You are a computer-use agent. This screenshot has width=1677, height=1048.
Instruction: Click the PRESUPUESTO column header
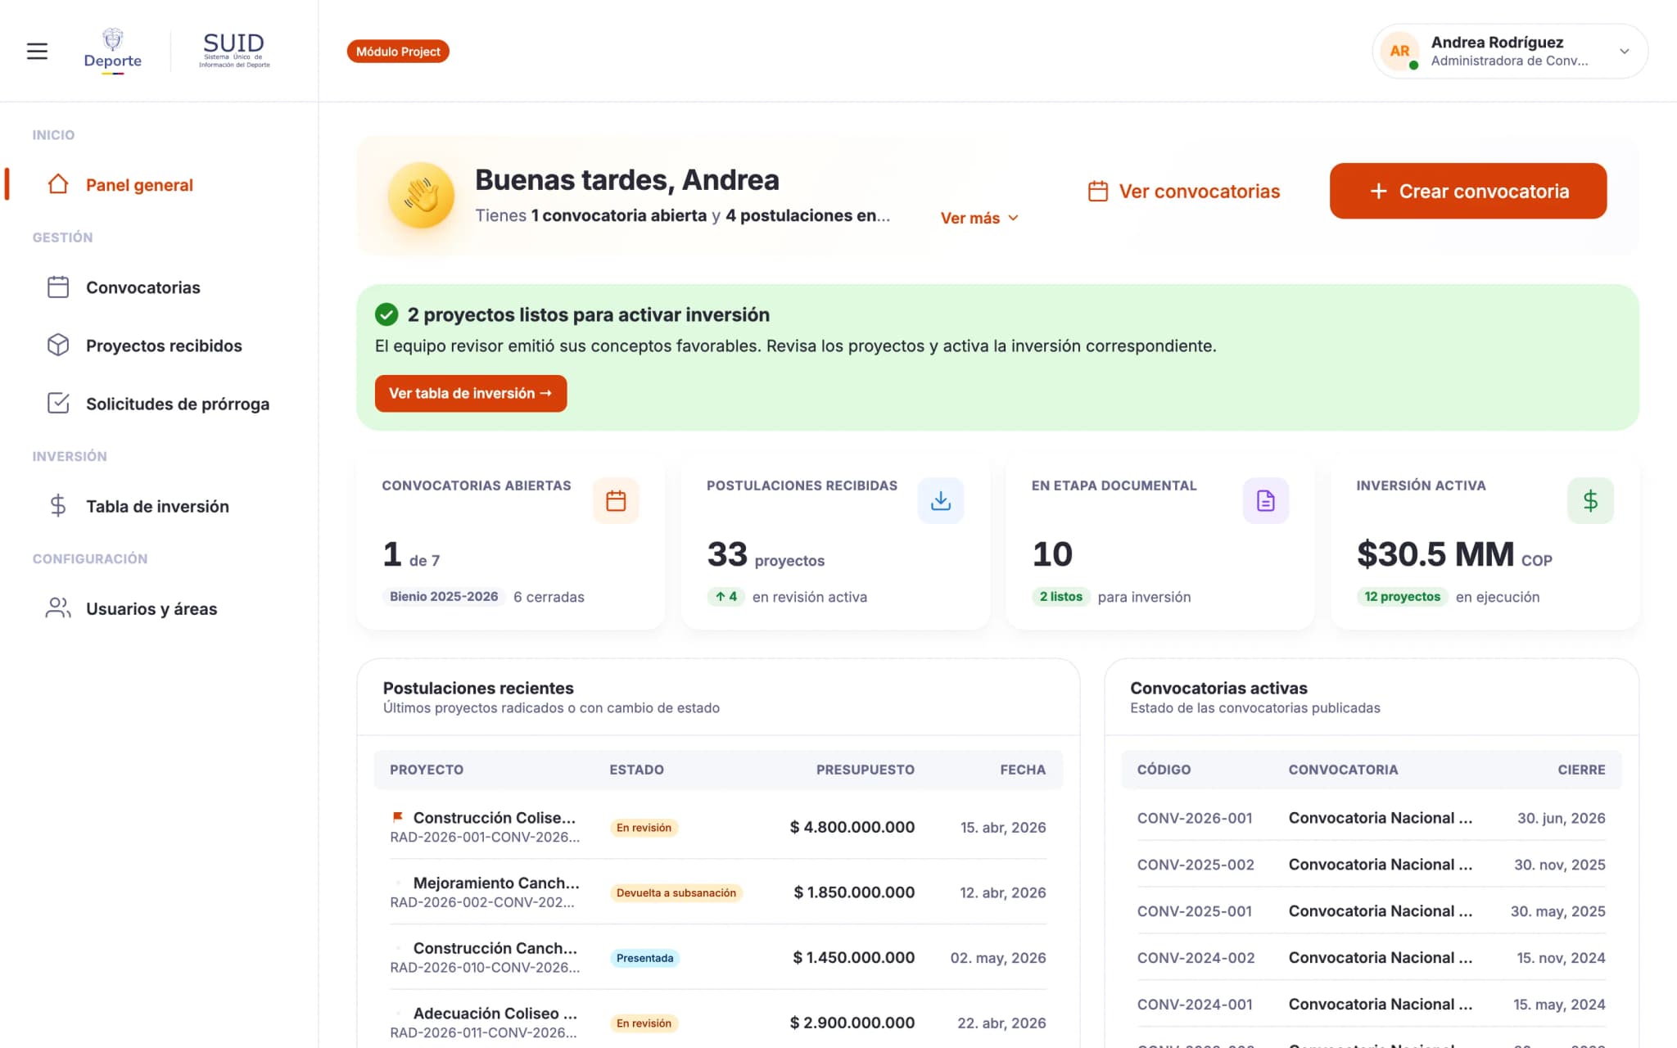[x=865, y=770]
